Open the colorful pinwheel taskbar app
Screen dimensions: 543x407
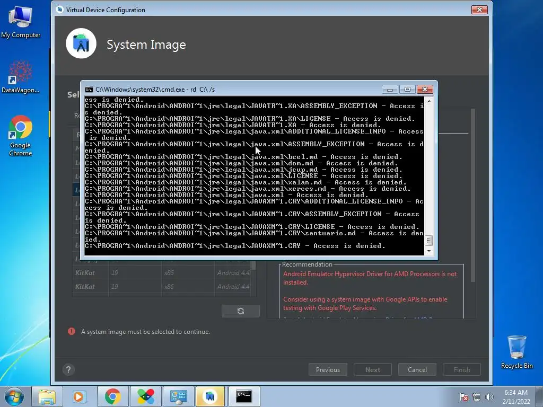[x=145, y=396]
